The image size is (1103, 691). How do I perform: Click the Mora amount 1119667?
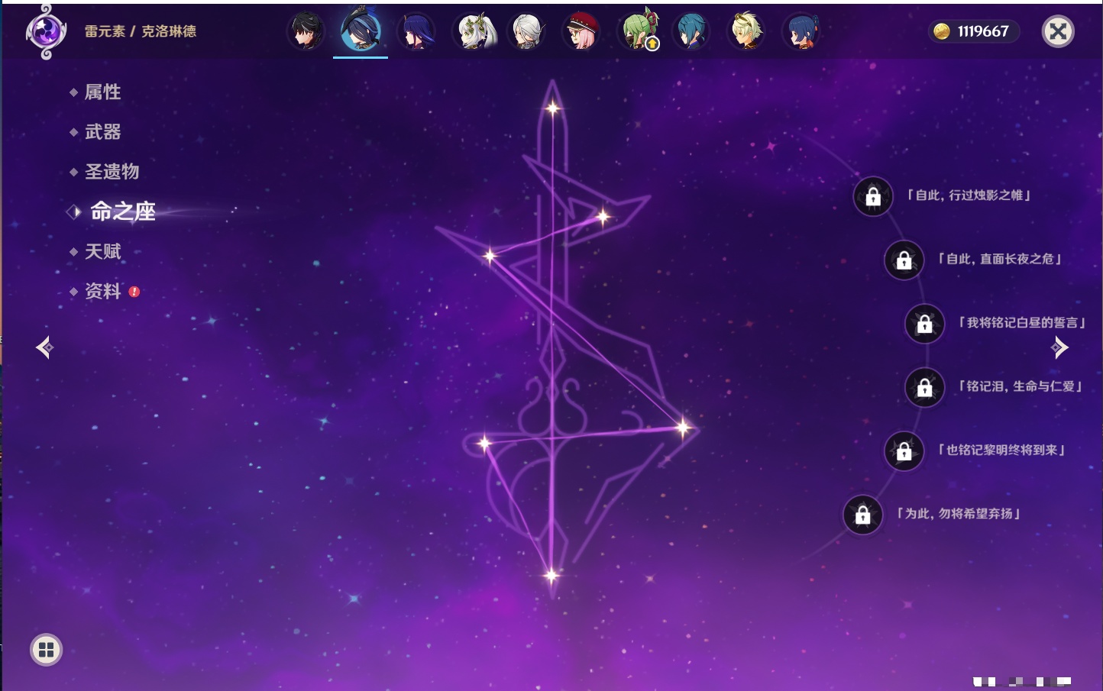click(x=983, y=31)
